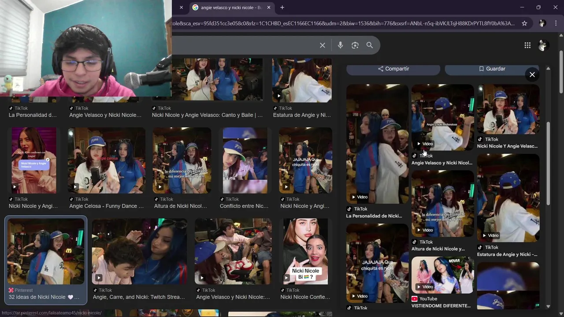Open side panel 'Estatura de Angie y Nicki -...' link
The width and height of the screenshot is (564, 317).
[507, 254]
